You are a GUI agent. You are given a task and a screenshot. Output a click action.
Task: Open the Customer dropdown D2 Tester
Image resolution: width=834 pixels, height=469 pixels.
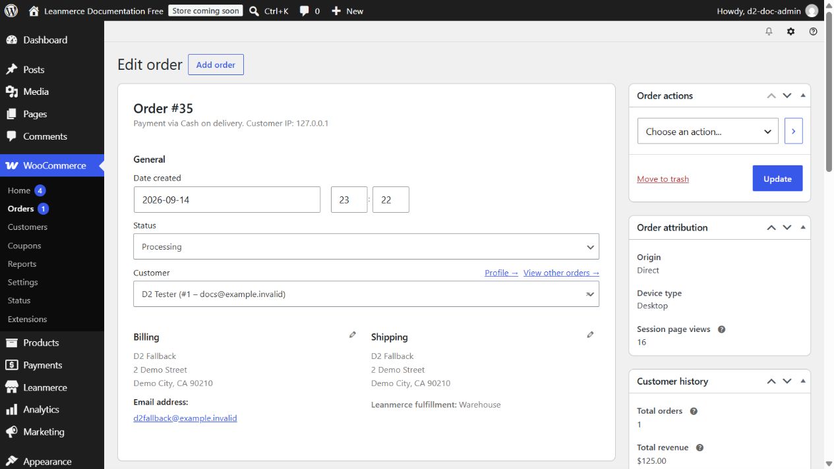click(366, 294)
